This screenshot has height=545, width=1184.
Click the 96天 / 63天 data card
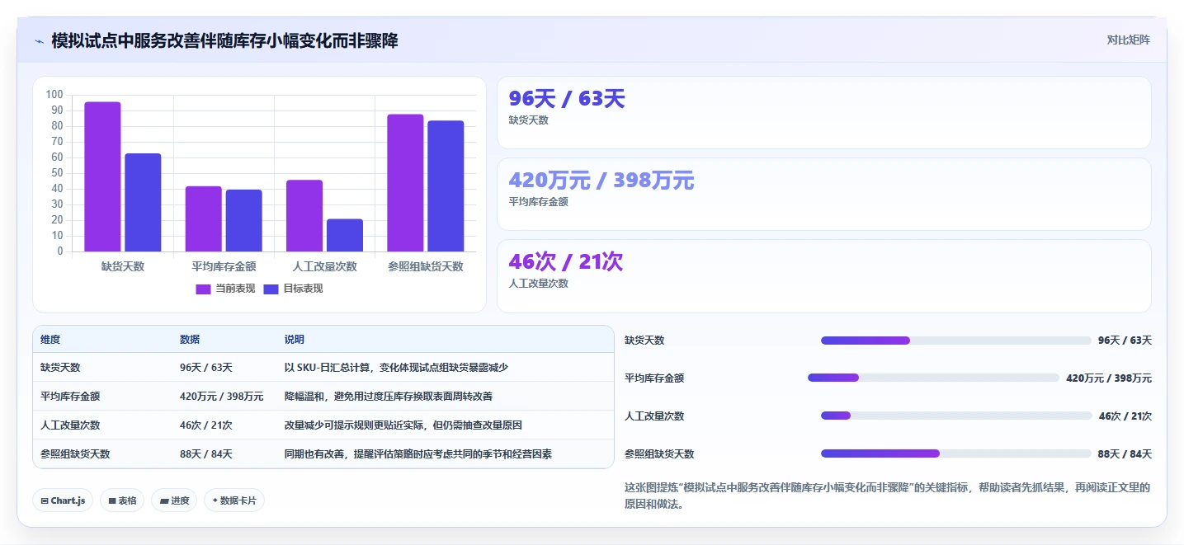click(823, 113)
